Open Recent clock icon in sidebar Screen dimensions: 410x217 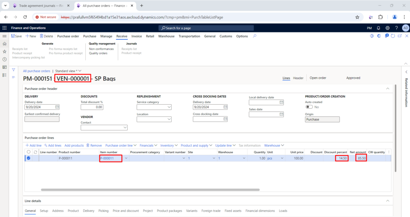click(4, 59)
